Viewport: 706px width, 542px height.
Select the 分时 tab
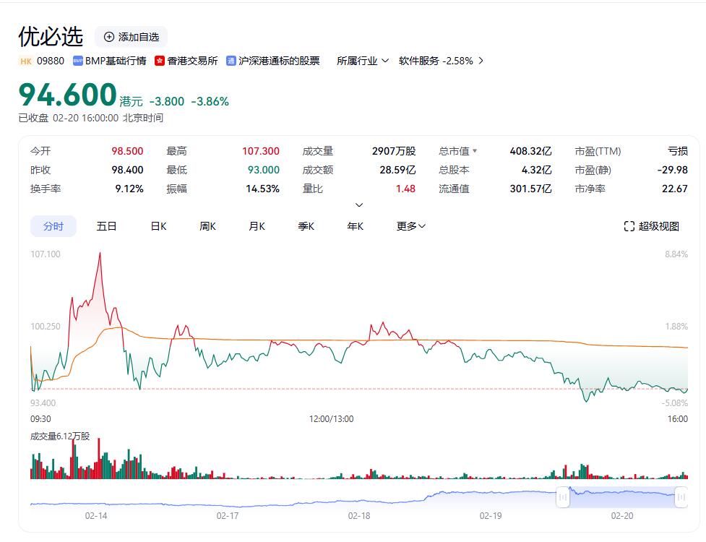click(x=53, y=226)
